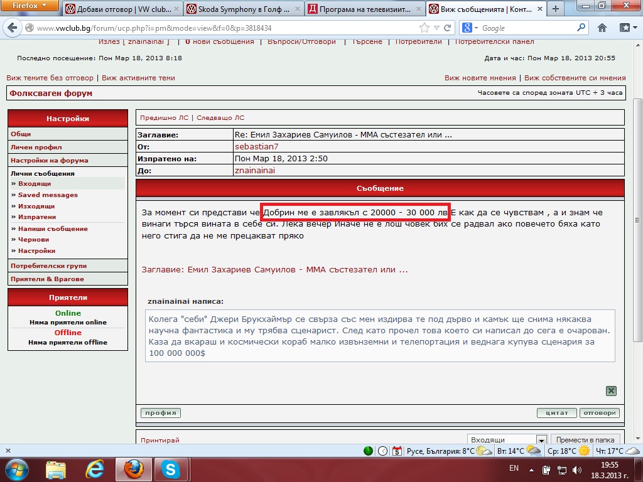Open the Firefox menu dropdown
The height and width of the screenshot is (482, 643).
(x=30, y=6)
